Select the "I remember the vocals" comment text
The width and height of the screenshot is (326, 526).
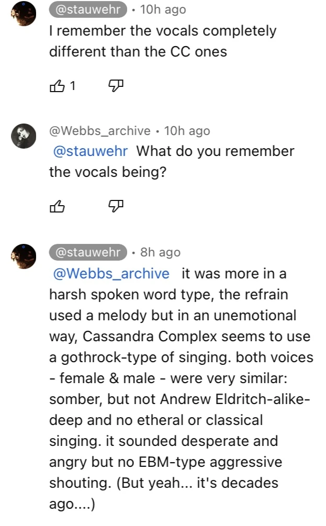[162, 41]
